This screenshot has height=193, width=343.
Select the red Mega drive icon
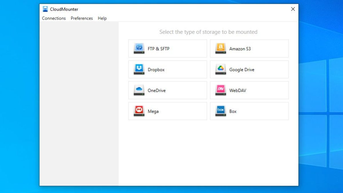[x=139, y=111]
